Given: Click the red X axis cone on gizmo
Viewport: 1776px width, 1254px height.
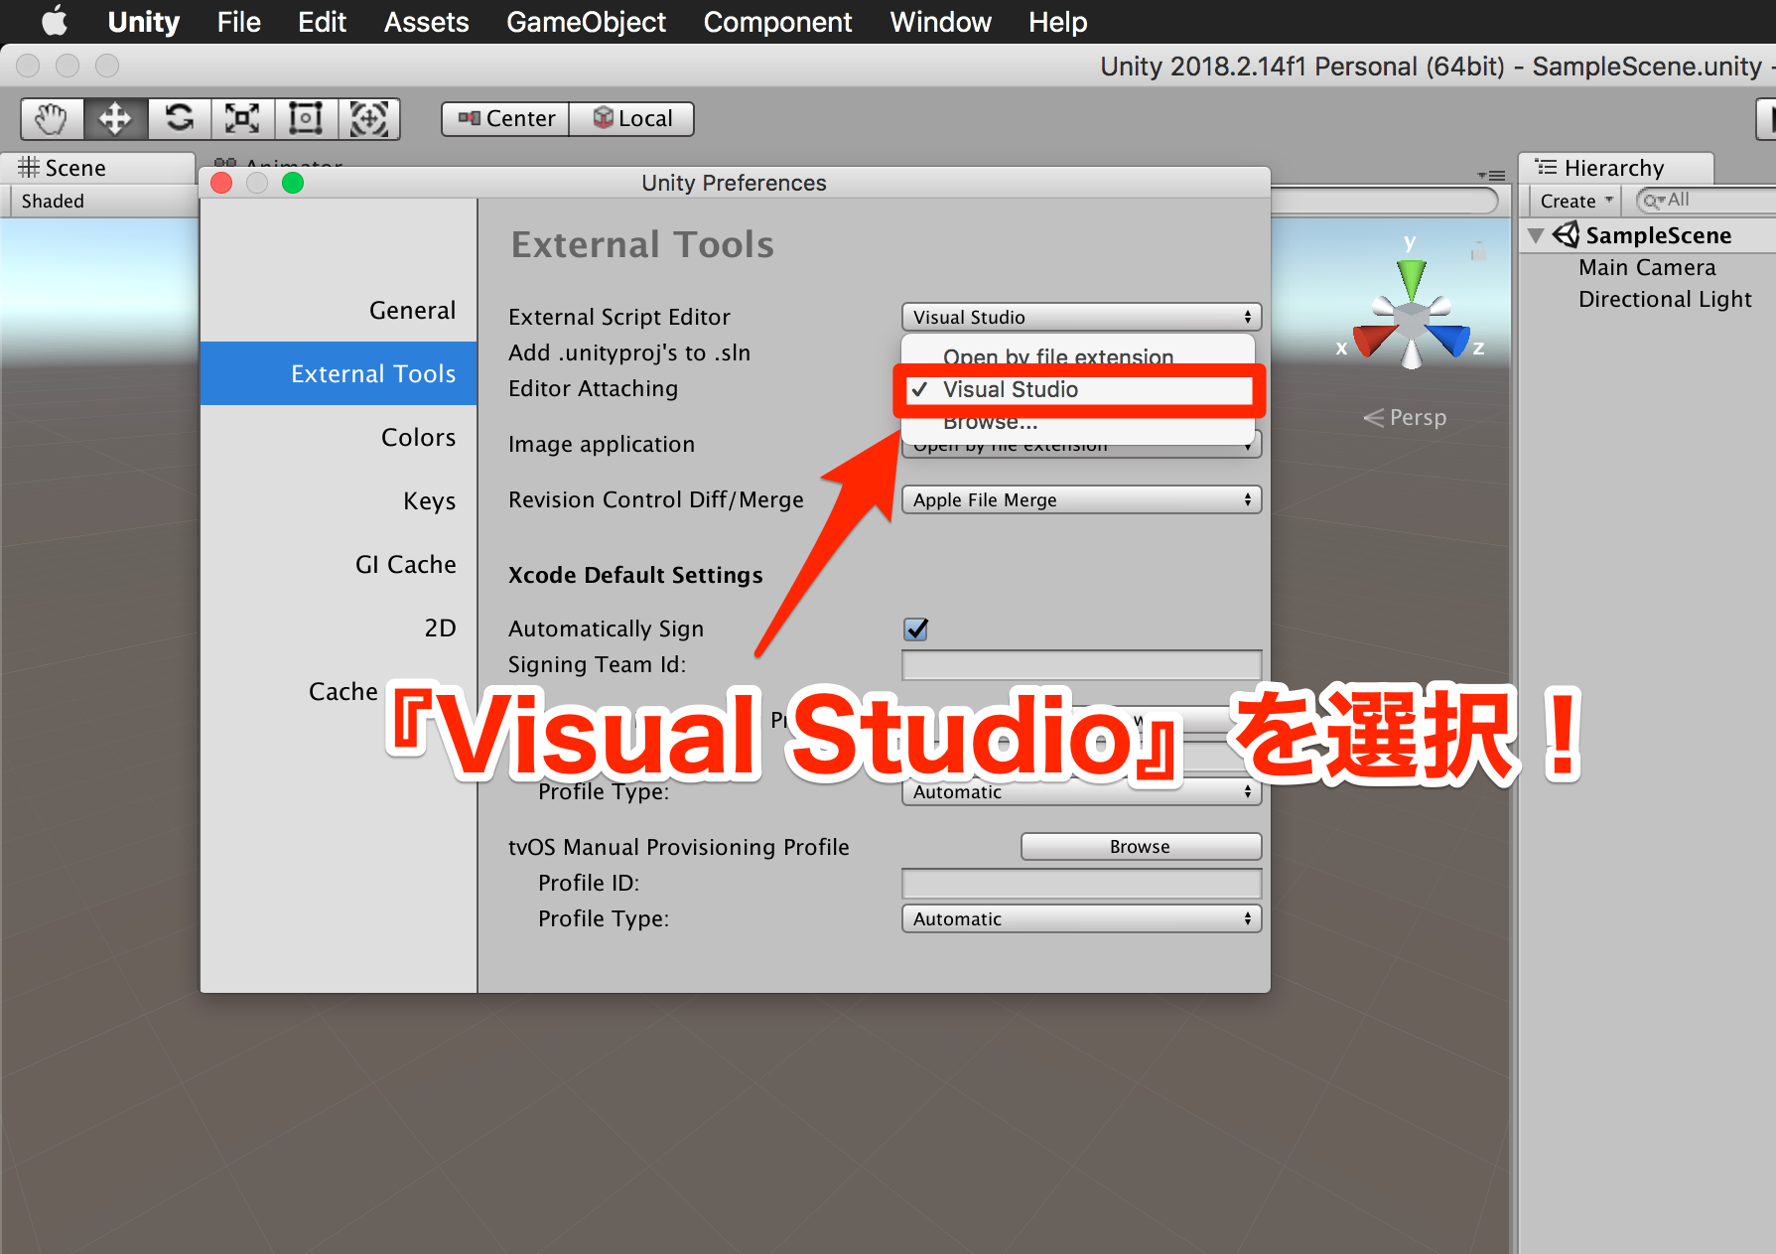Looking at the screenshot, I should coord(1372,340).
